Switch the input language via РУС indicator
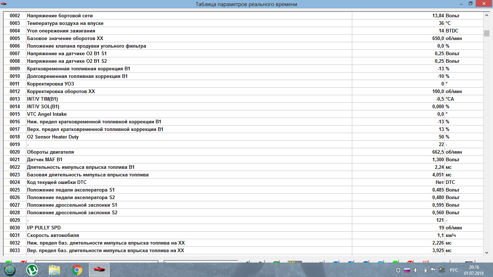Screen dimensions: 493x277 (454, 270)
